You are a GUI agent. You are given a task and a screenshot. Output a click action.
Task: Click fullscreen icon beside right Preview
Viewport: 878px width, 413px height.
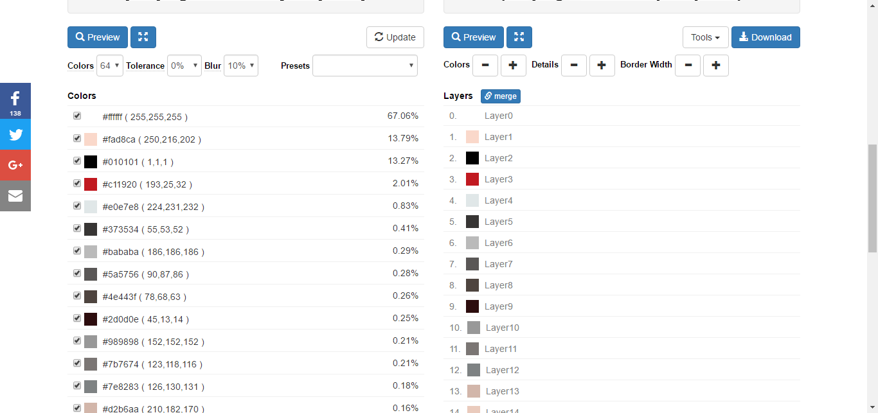519,37
